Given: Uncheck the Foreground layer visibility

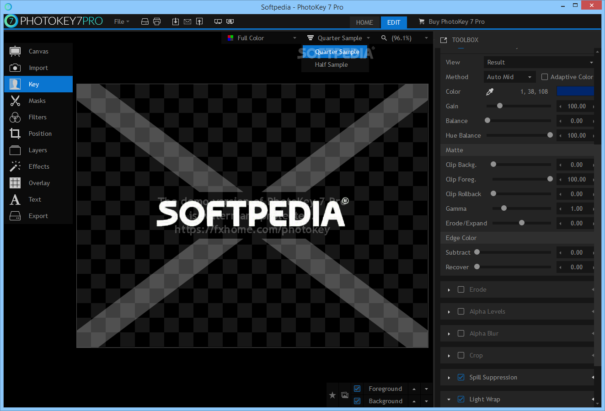Looking at the screenshot, I should [357, 389].
